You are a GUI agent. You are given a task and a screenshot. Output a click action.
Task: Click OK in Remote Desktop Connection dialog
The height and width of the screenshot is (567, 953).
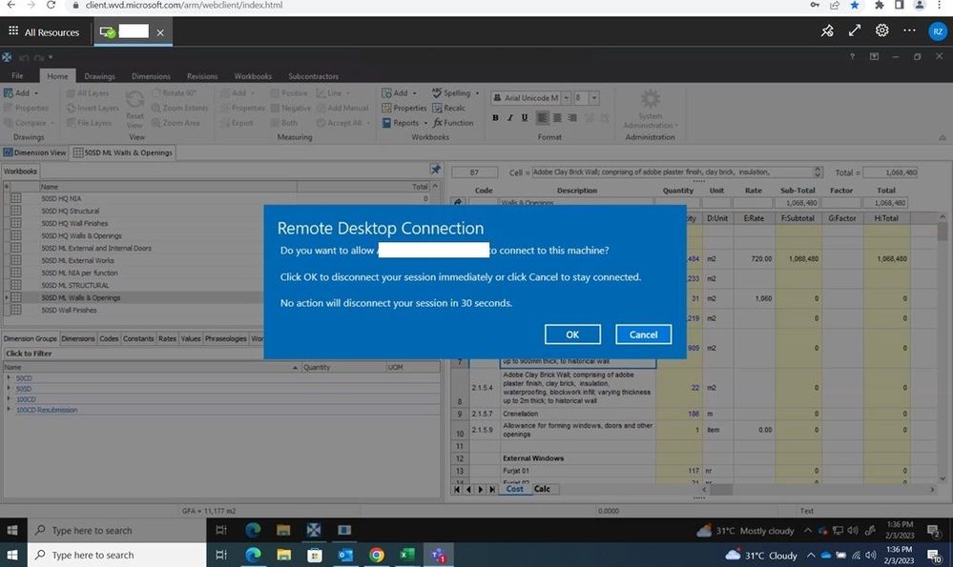(572, 334)
